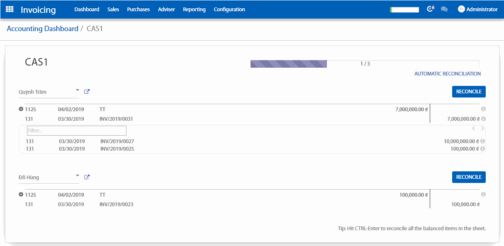Image resolution: width=504 pixels, height=246 pixels.
Task: Click info icon on INV/2019/0027 line
Action: click(x=483, y=141)
